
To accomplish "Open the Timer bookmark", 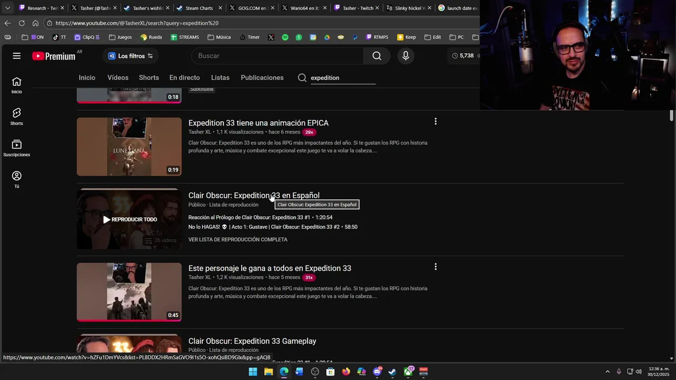I will click(250, 37).
